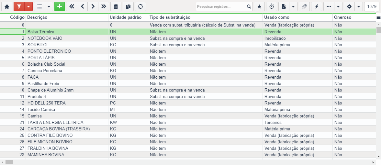Click Terceiros in TARIFA ENERGIA row
This screenshot has width=381, height=165.
click(x=273, y=123)
